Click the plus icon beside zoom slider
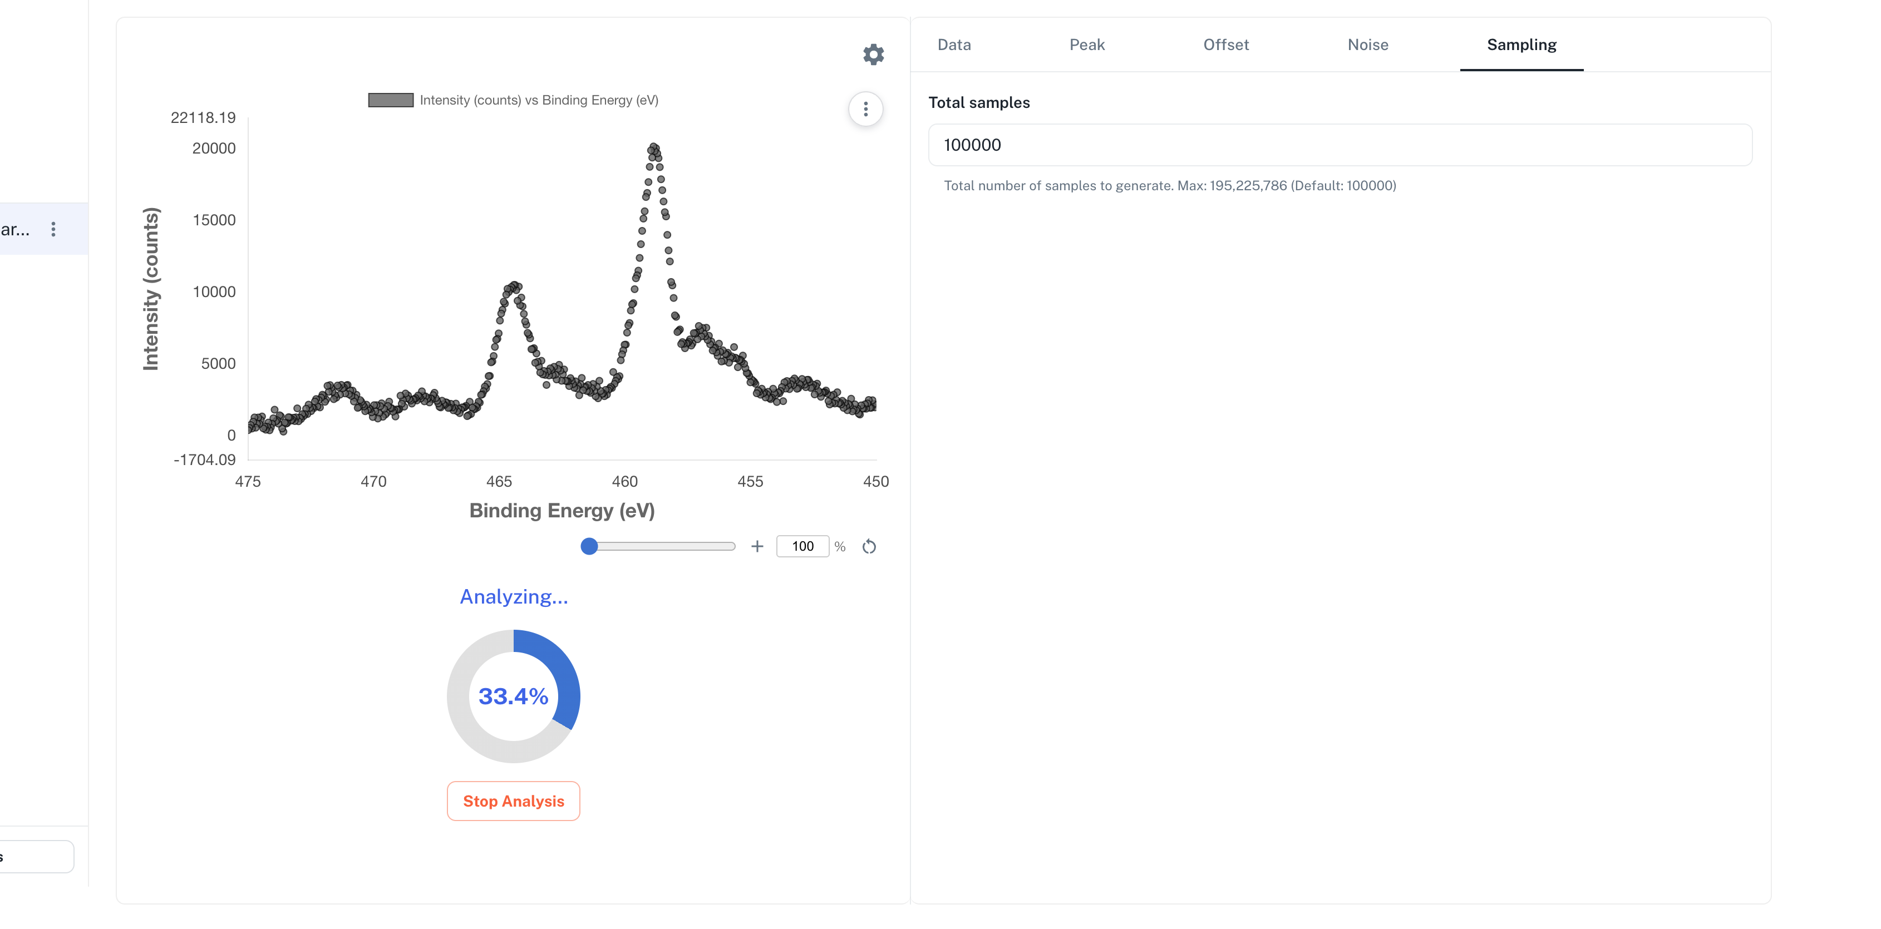The height and width of the screenshot is (929, 1881). 757,547
